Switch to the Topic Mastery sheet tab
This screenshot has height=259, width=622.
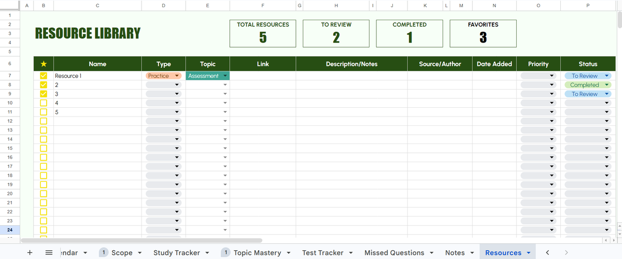[257, 253]
